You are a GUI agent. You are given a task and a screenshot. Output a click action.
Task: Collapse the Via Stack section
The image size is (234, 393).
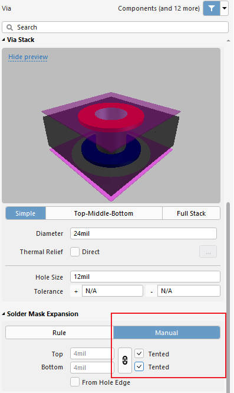(4, 40)
